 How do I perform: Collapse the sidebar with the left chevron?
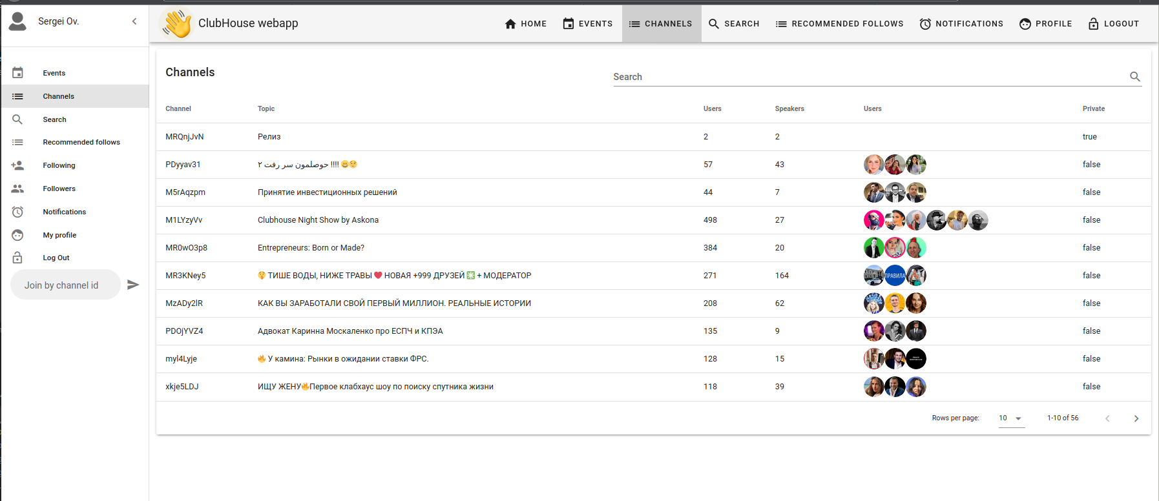click(x=134, y=21)
